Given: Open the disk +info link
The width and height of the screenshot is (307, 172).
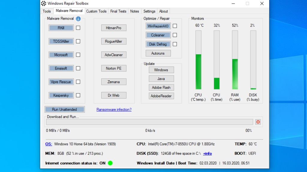Looking at the screenshot, I should coord(207,153).
